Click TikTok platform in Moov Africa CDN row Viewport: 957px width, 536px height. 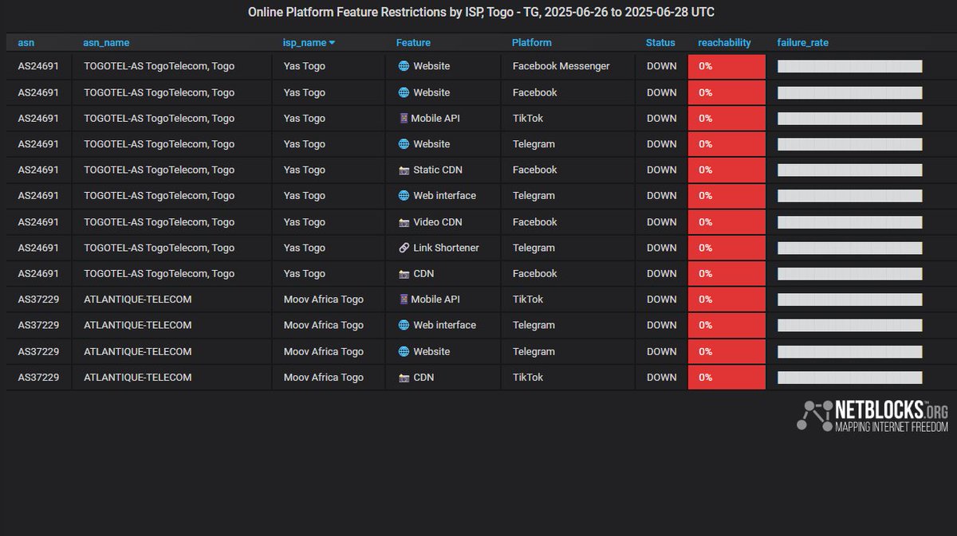[528, 378]
